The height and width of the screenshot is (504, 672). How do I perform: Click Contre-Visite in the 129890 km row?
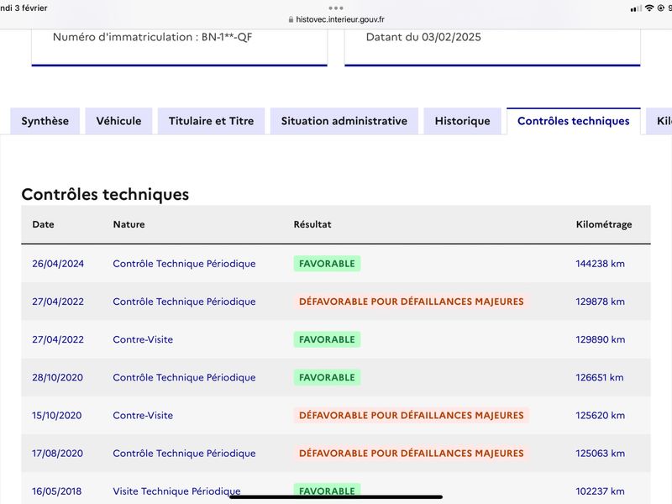[143, 339]
